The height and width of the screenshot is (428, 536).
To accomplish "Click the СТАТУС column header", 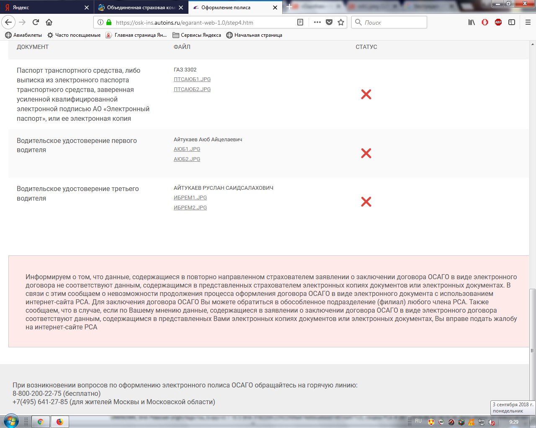I will point(366,47).
